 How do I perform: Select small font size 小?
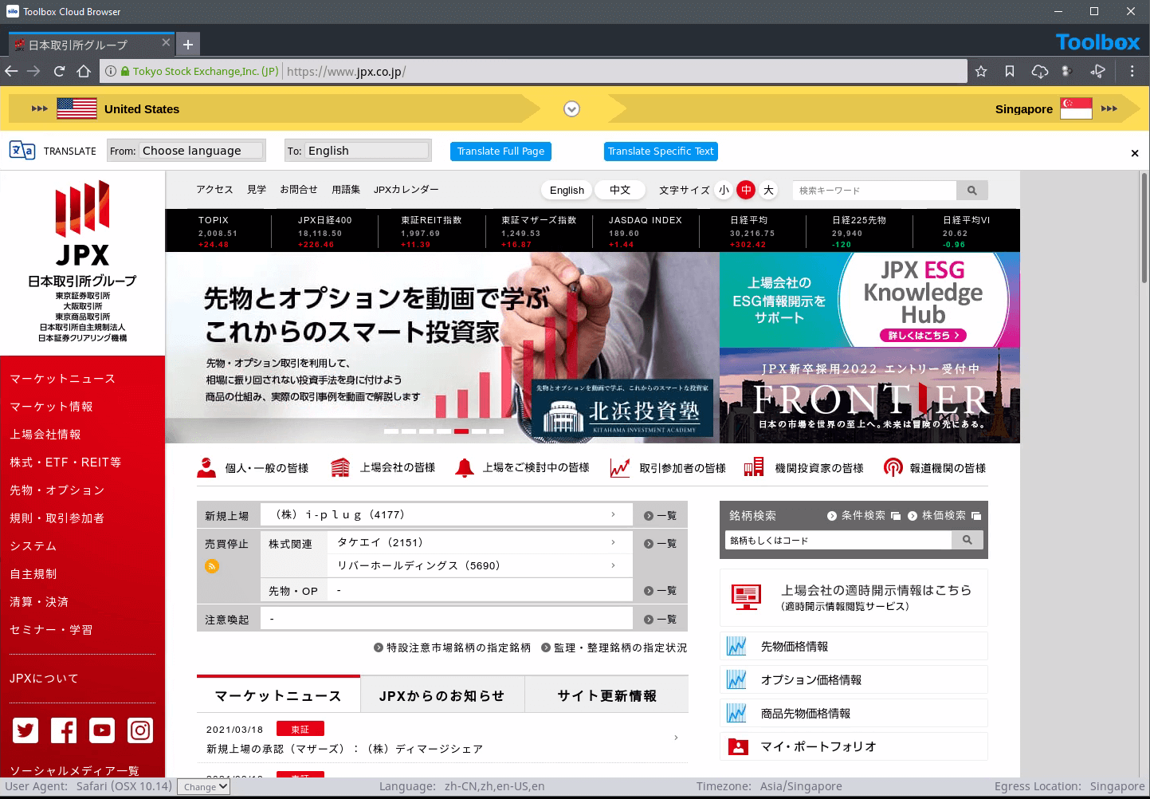coord(724,190)
